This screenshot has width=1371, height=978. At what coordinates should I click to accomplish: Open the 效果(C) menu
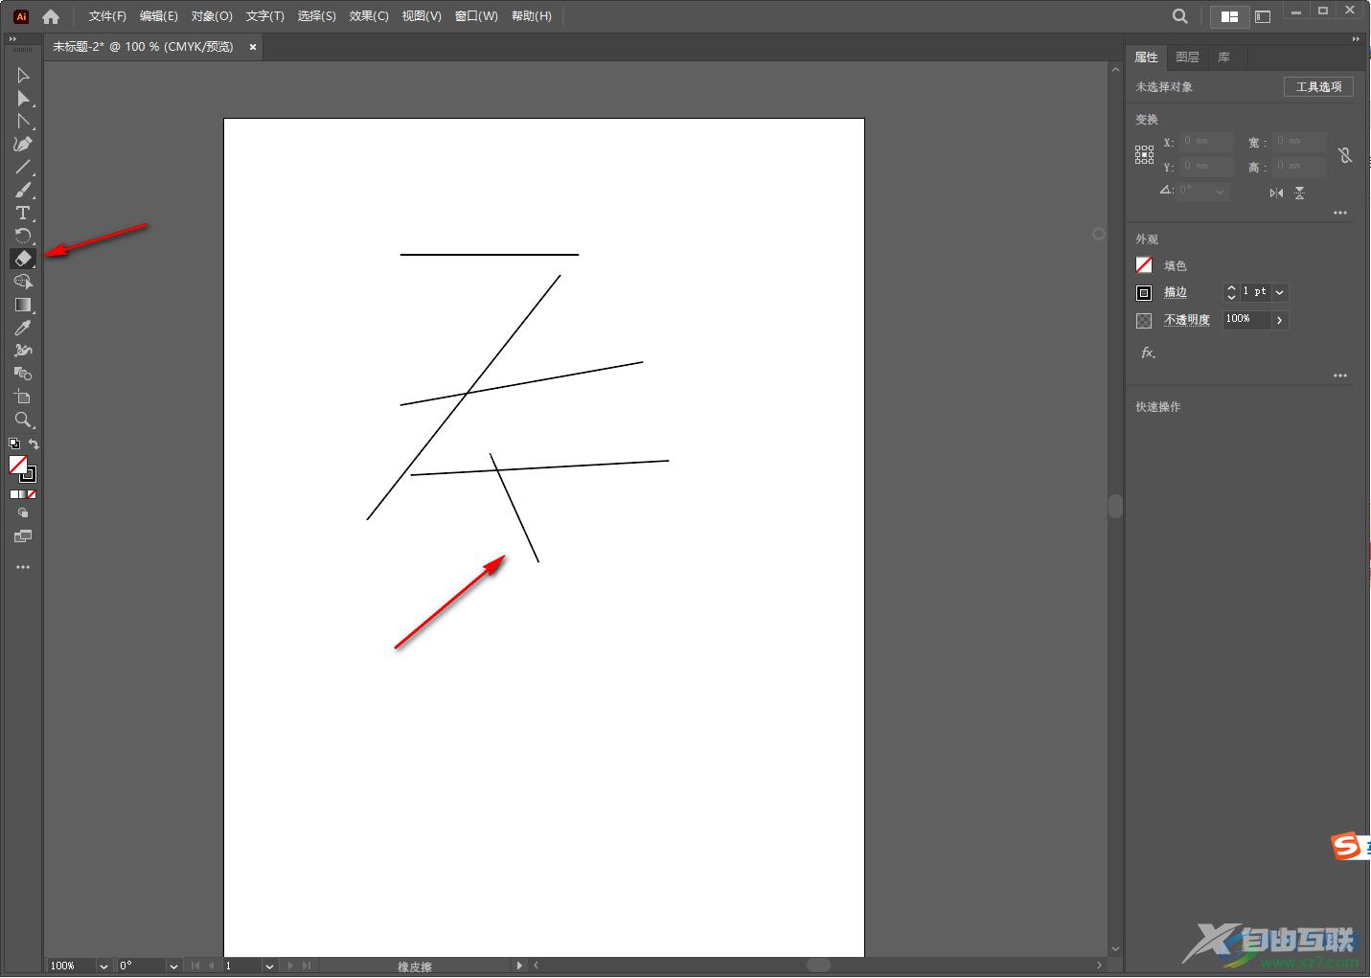click(369, 16)
